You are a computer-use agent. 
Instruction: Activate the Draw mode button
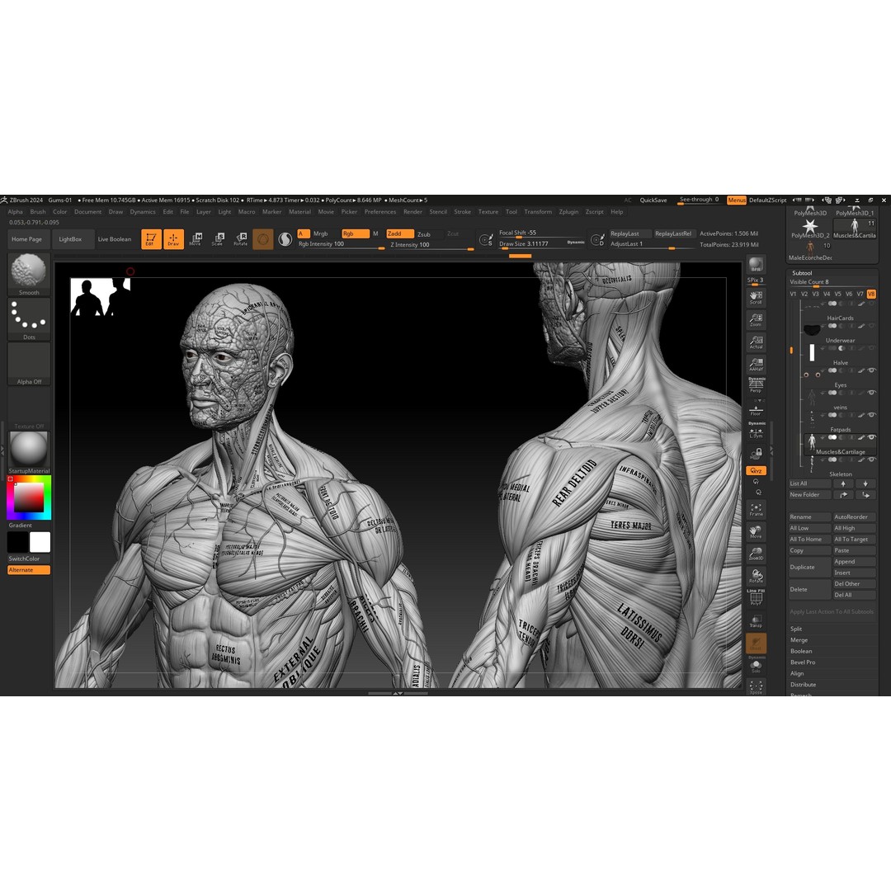click(173, 239)
